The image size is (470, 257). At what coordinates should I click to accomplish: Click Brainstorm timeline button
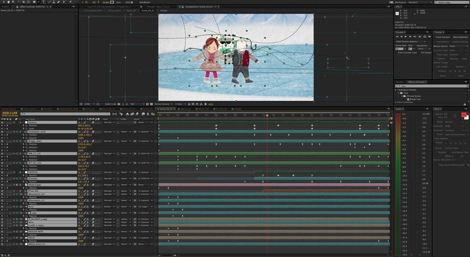point(143,114)
